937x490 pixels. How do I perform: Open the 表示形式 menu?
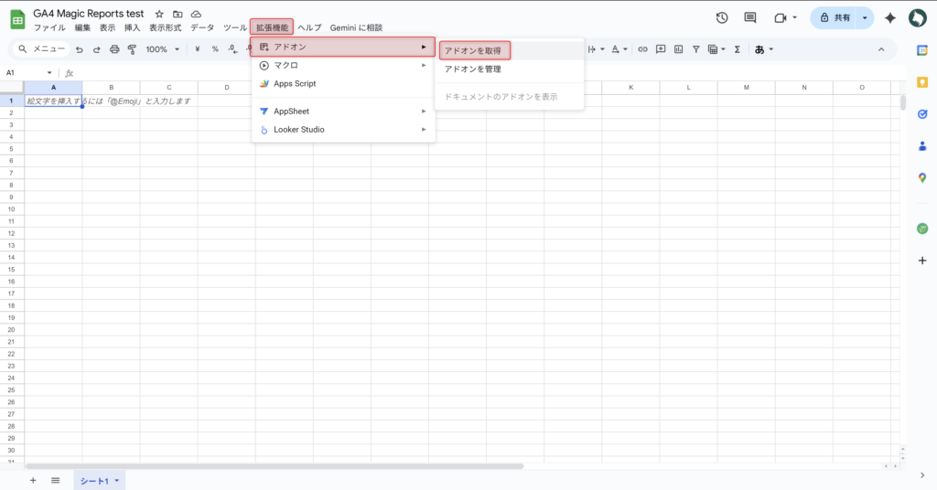pyautogui.click(x=165, y=27)
